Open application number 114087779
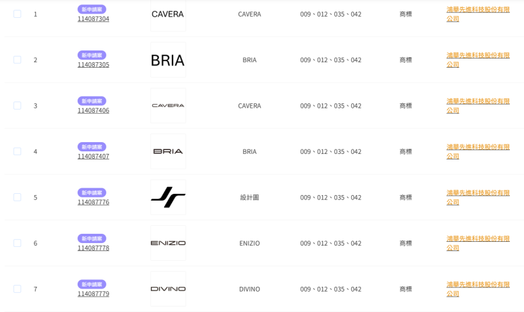This screenshot has height=312, width=524. 94,294
